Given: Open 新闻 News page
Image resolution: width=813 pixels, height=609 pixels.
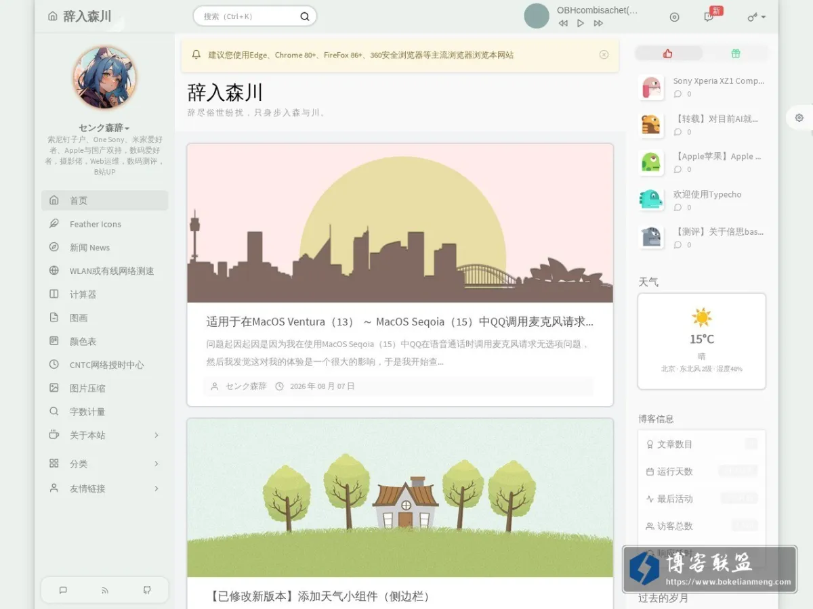Looking at the screenshot, I should click(104, 248).
